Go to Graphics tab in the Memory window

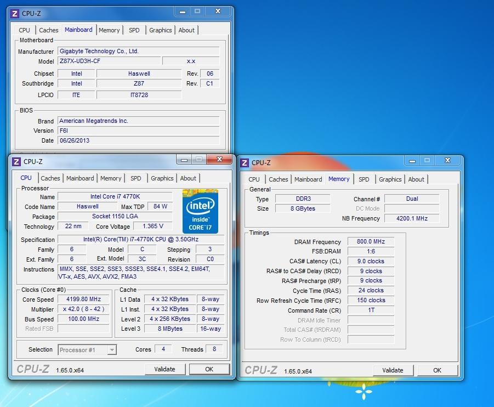pos(390,179)
